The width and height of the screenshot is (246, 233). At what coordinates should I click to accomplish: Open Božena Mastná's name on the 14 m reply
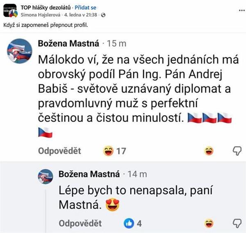pos(89,174)
